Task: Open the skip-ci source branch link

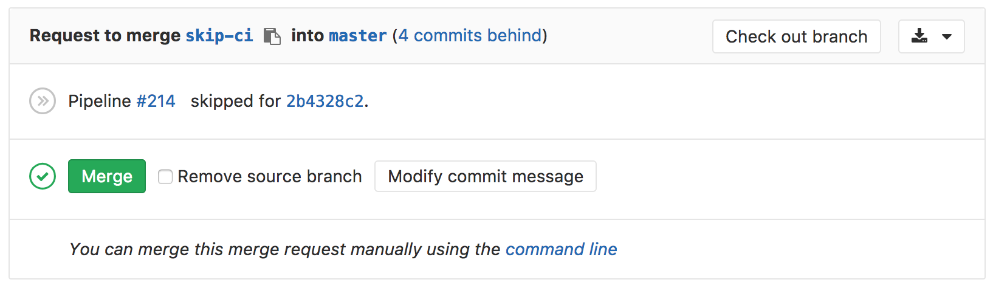Action: pyautogui.click(x=219, y=36)
